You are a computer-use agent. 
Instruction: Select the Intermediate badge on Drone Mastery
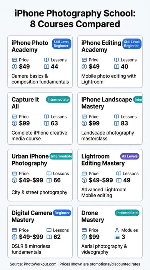[x=127, y=213]
